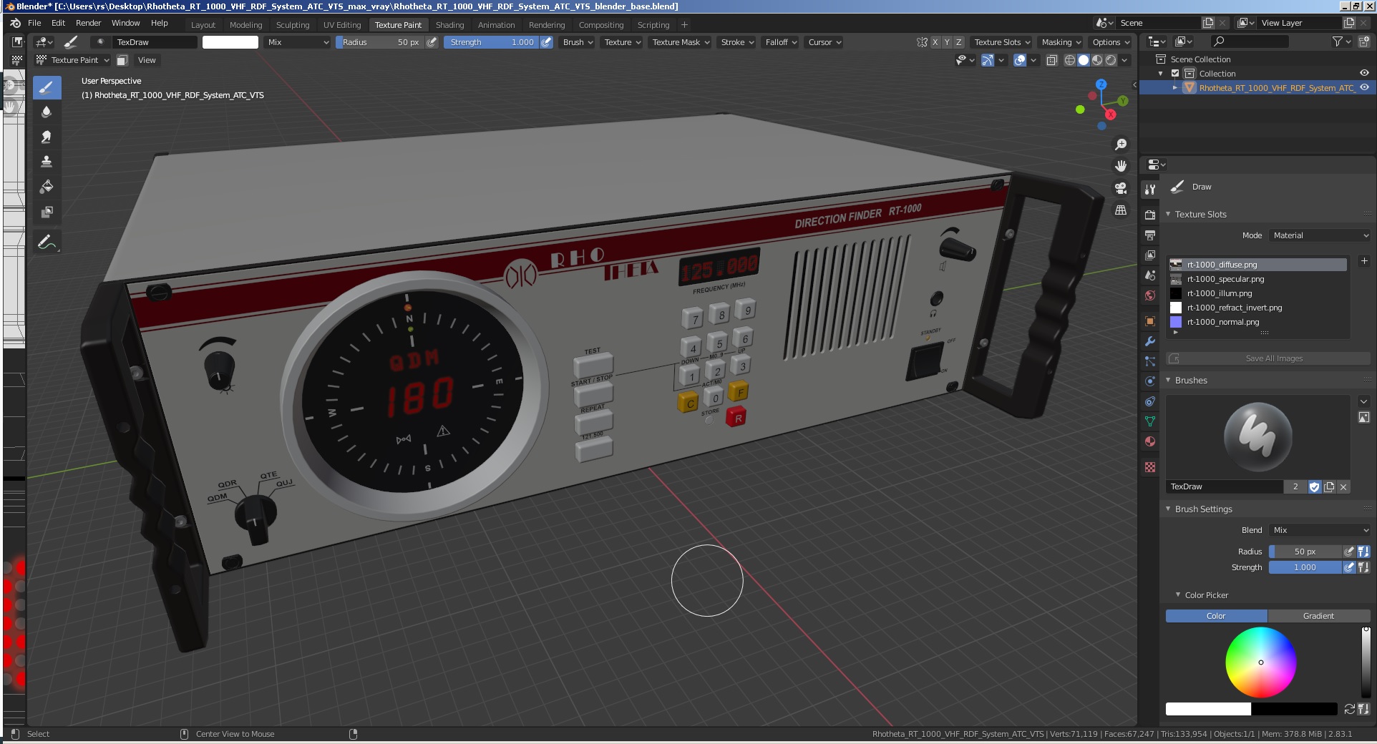Toggle X axis symmetry
The image size is (1377, 744).
pyautogui.click(x=935, y=42)
